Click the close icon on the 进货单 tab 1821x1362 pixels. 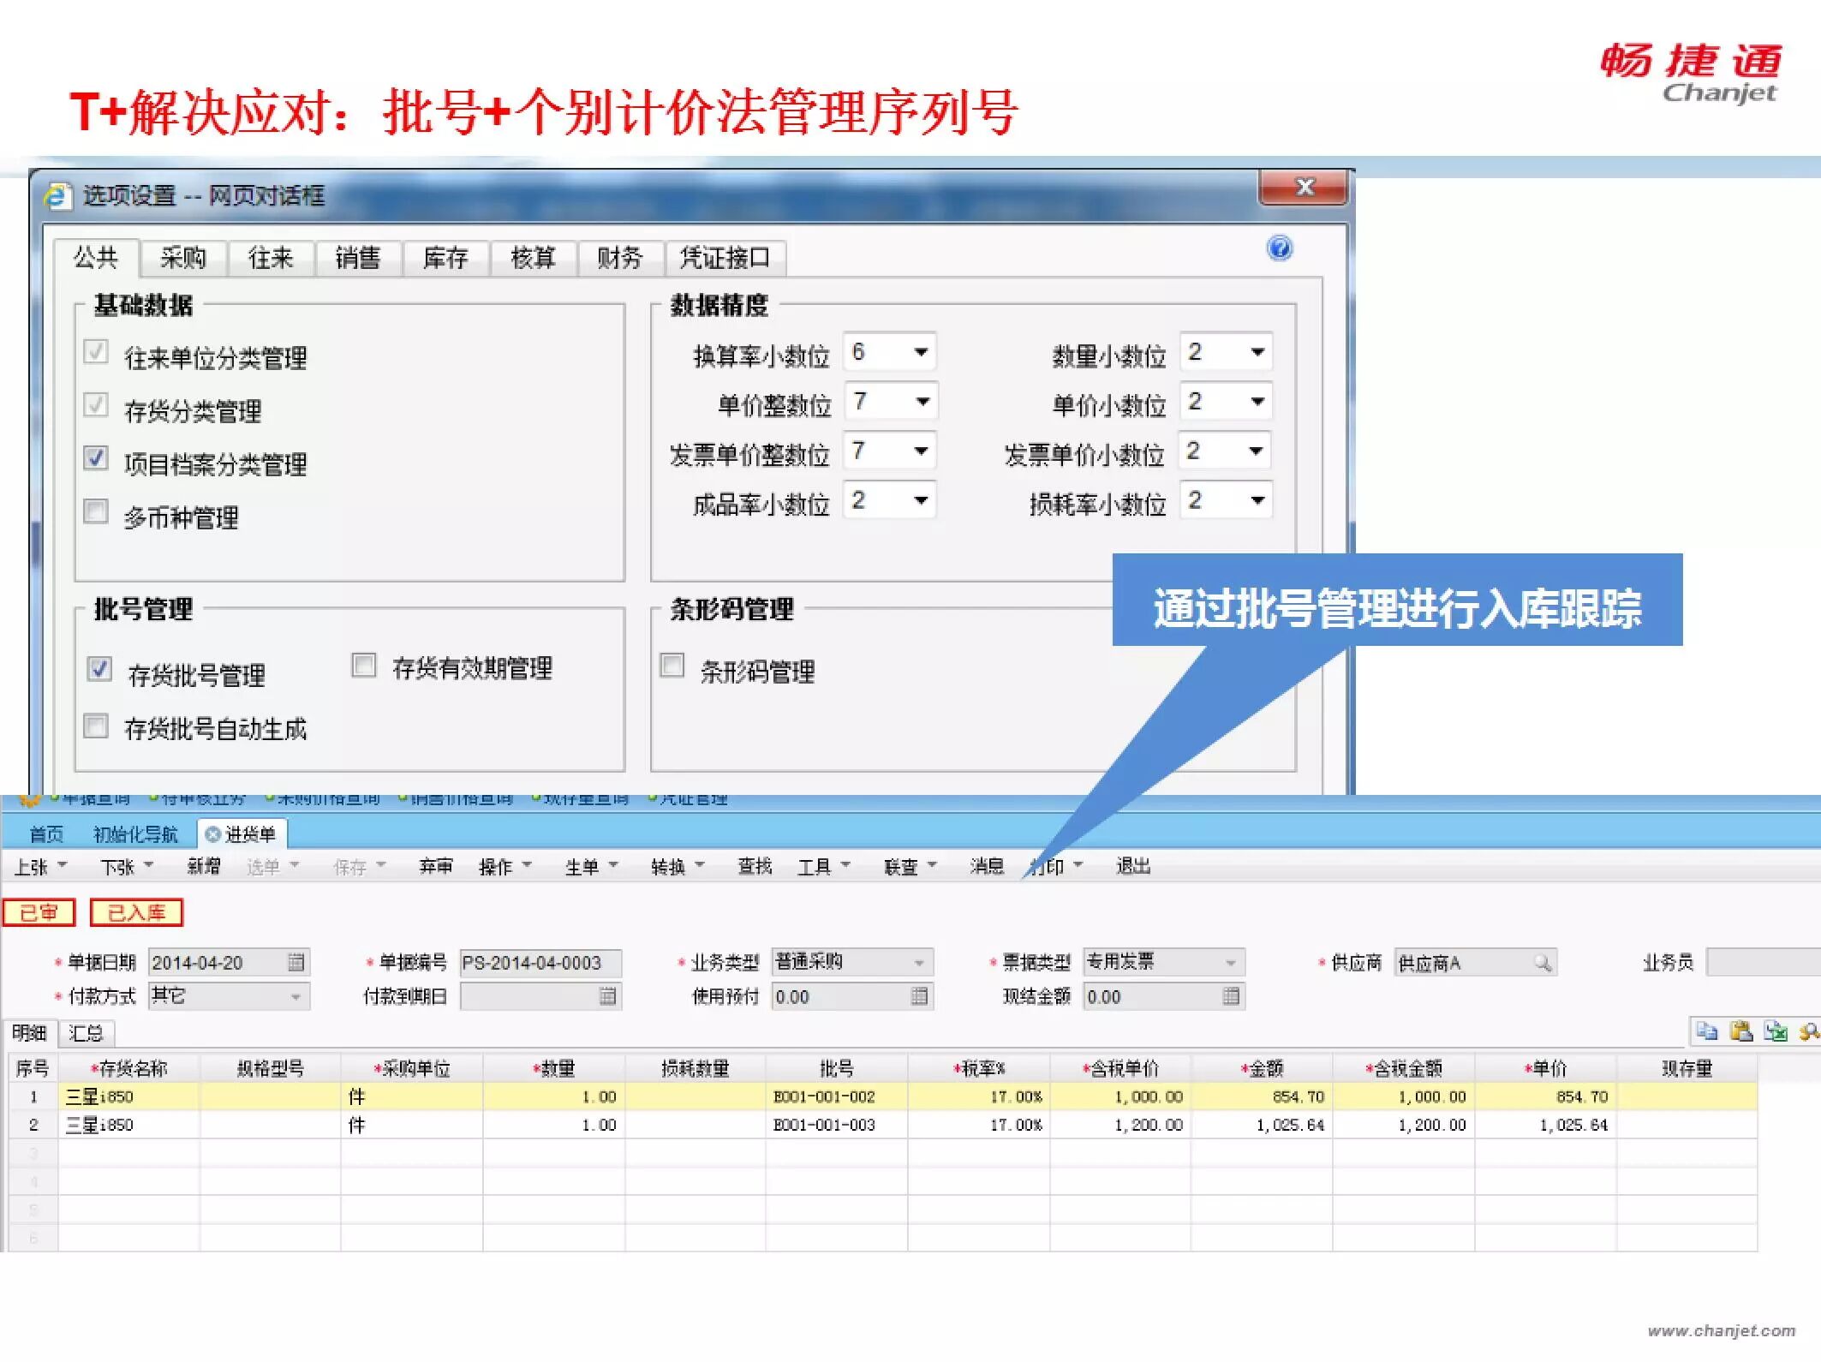(x=213, y=833)
